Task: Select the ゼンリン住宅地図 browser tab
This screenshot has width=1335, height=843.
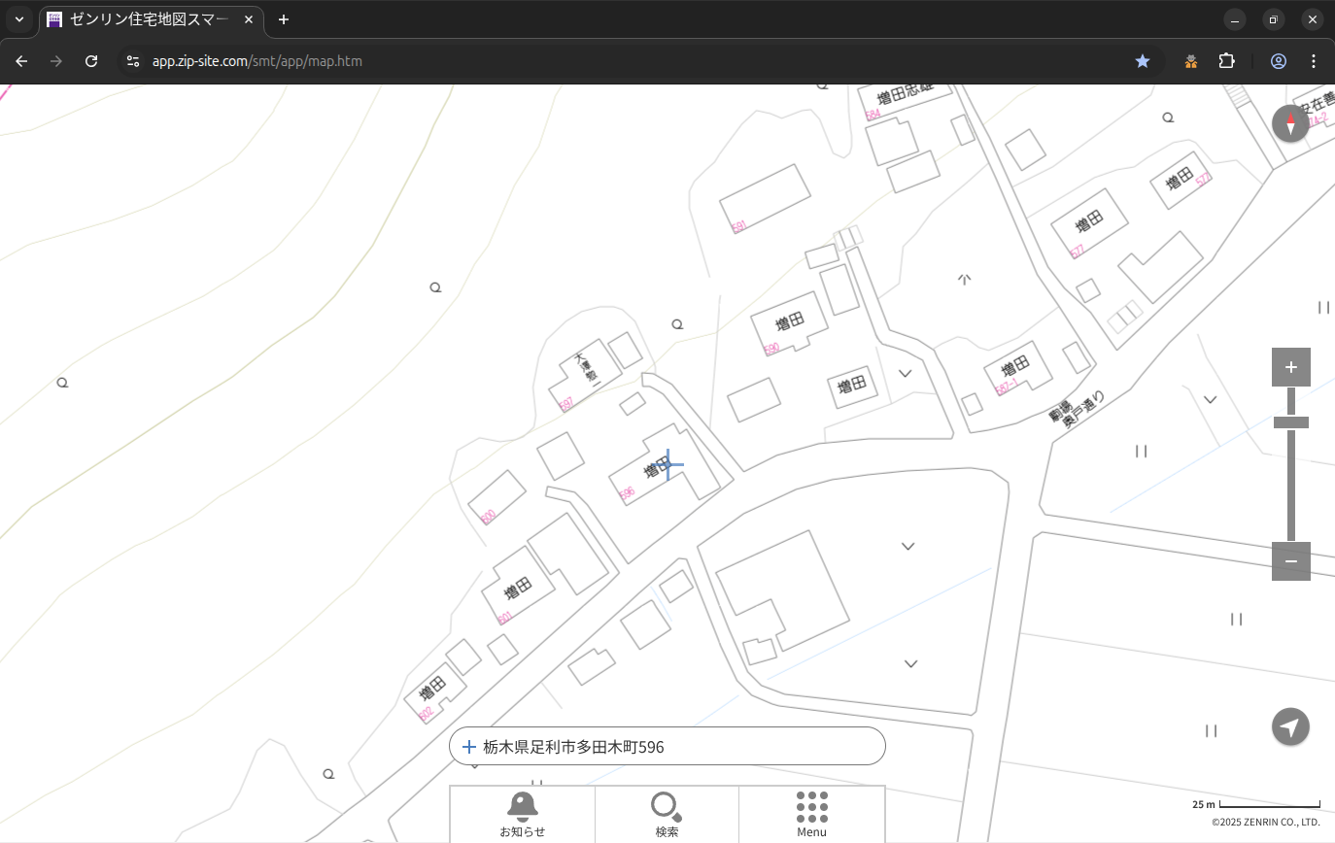Action: pyautogui.click(x=151, y=19)
